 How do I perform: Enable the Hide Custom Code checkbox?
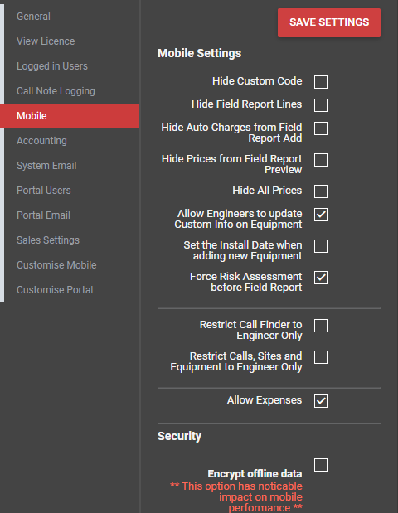pos(321,82)
